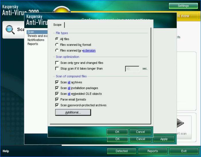Confirm Scope dialog with OK

117,132
